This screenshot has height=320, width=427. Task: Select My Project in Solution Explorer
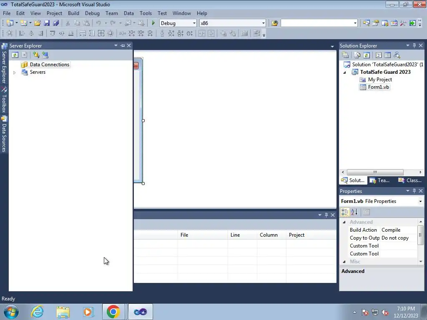click(x=380, y=80)
